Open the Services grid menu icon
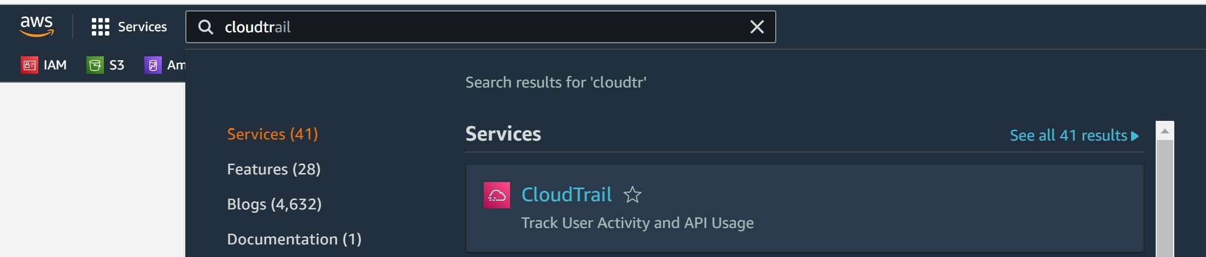The image size is (1206, 257). (100, 27)
